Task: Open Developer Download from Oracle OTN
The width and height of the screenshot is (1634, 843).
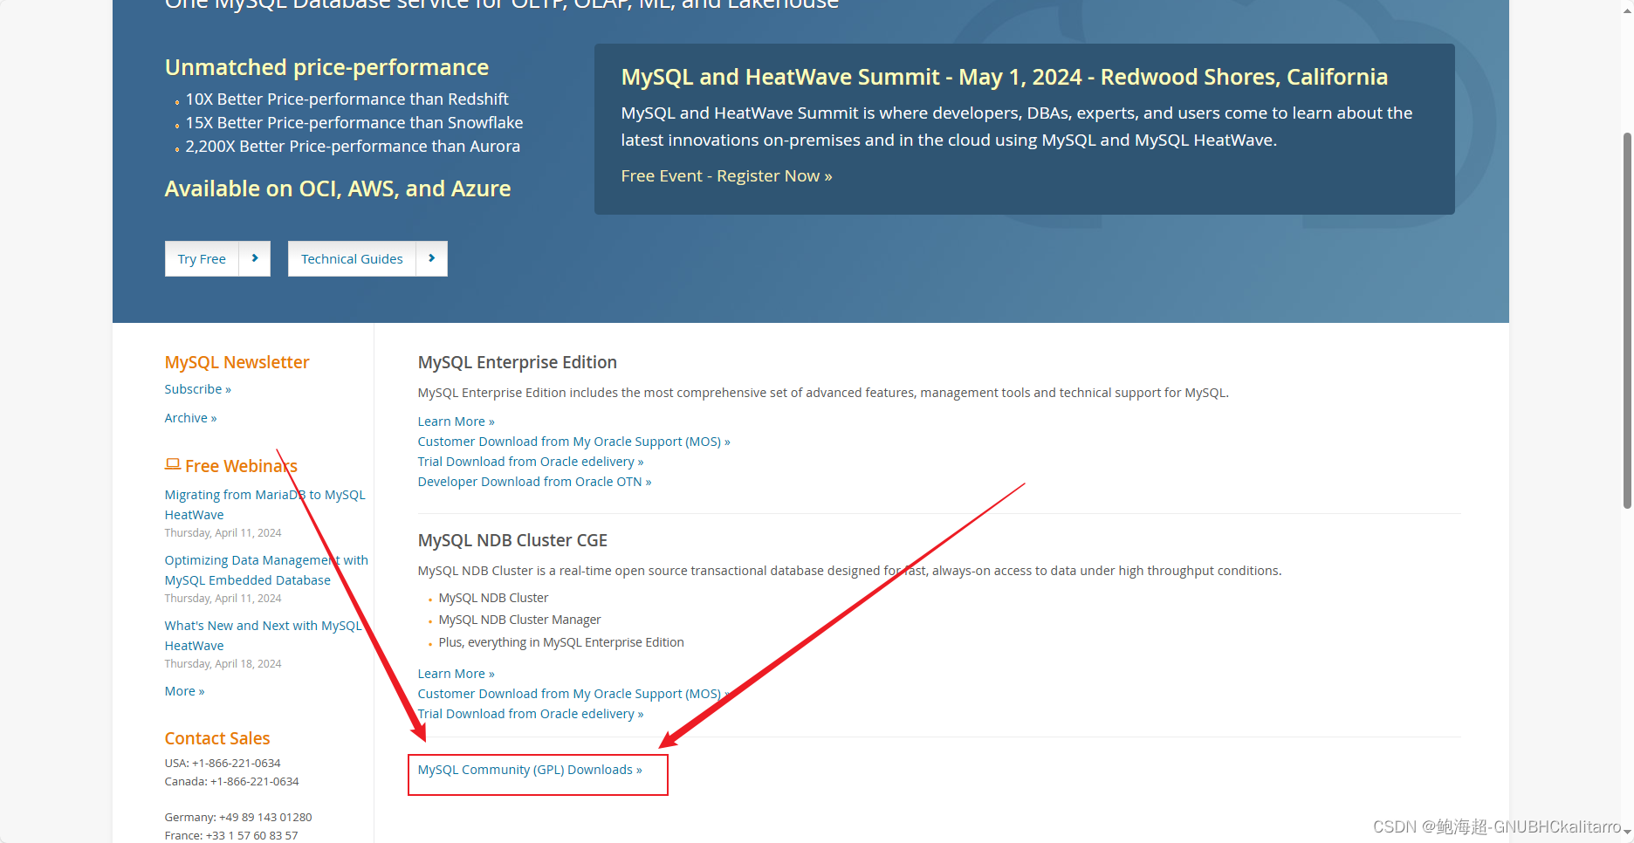Action: (x=534, y=482)
